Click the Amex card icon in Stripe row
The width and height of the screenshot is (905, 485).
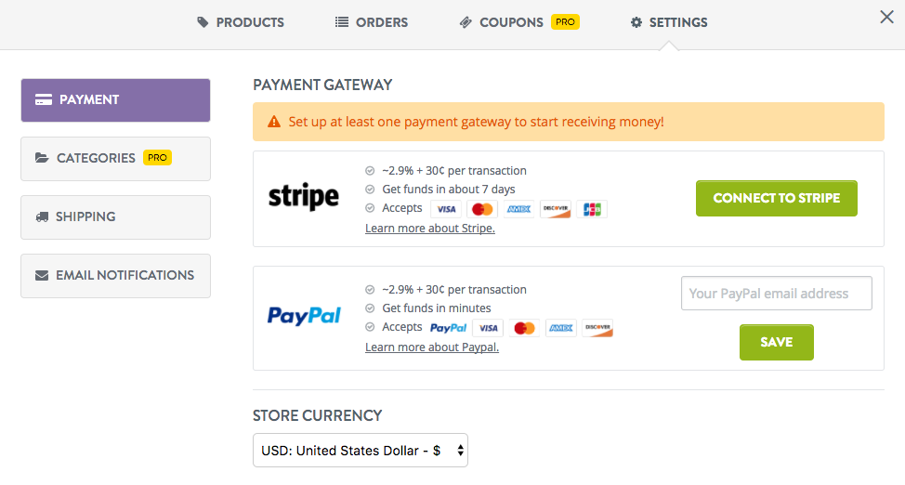coord(519,209)
